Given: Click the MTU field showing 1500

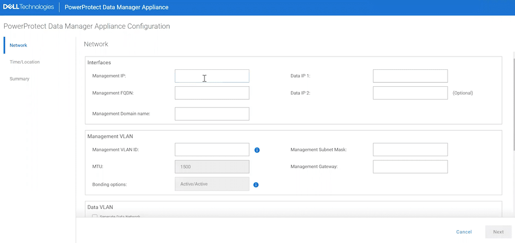Looking at the screenshot, I should click(212, 166).
